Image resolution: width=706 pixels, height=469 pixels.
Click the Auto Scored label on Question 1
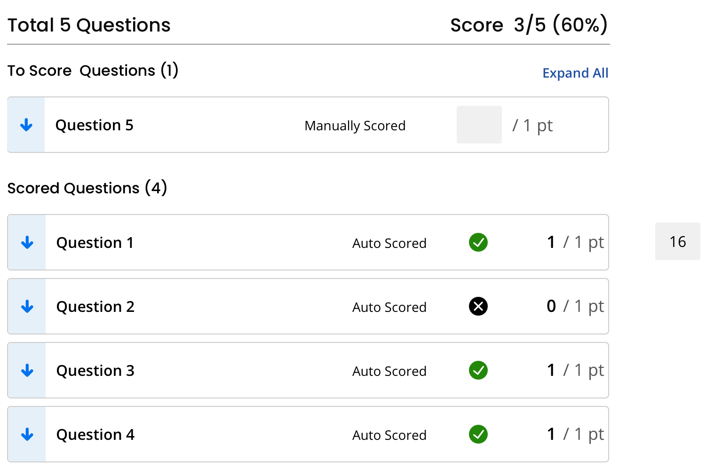point(389,243)
